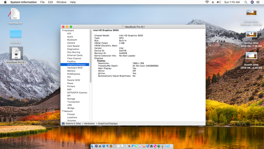Image resolution: width=264 pixels, height=149 pixels.
Task: Select the bootlog.txt desktop file
Action: tap(15, 16)
